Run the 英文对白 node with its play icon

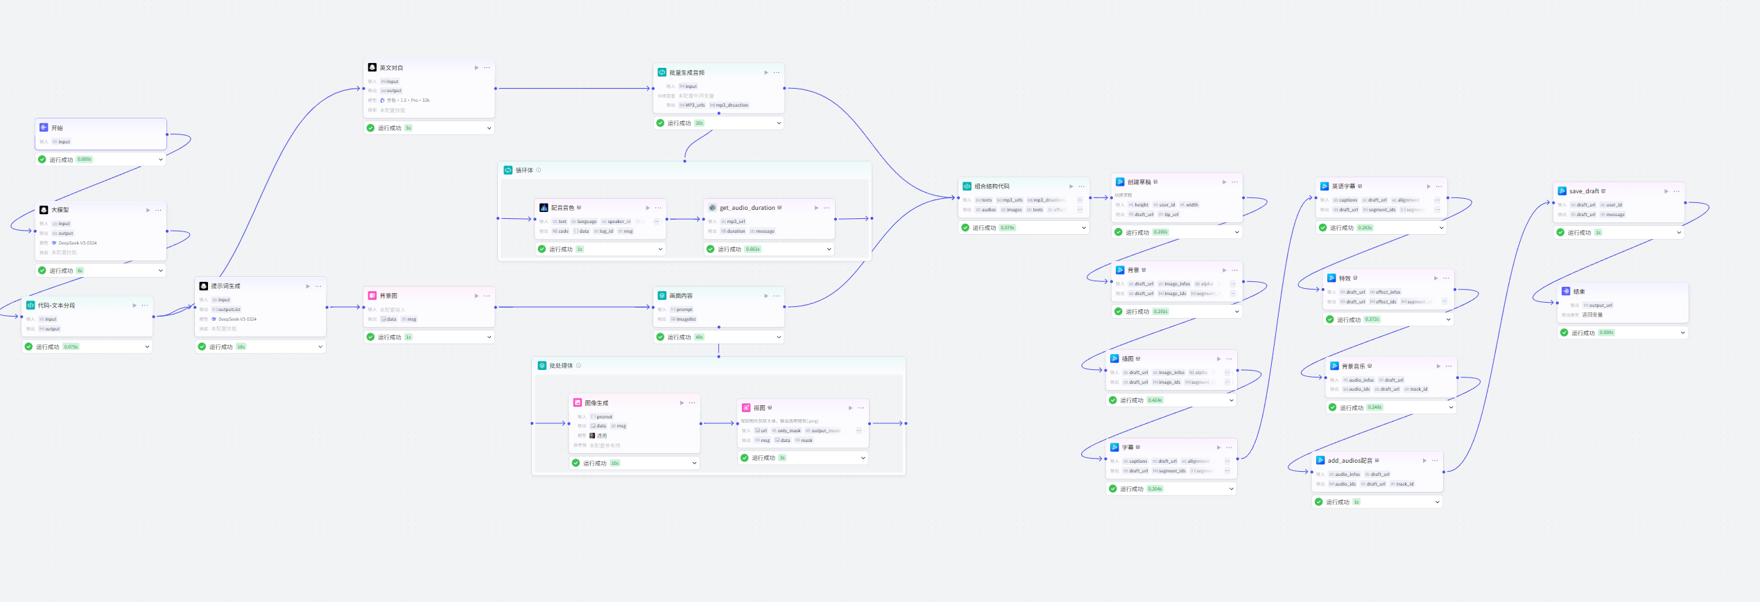[x=476, y=68]
